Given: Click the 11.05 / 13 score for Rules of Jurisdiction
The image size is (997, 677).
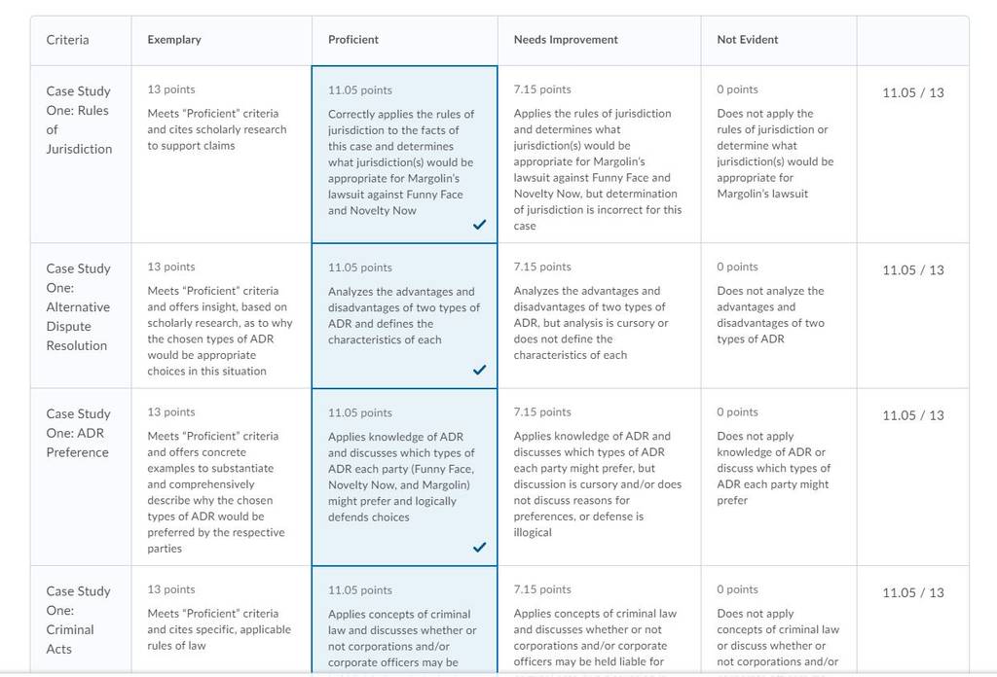Looking at the screenshot, I should [x=913, y=92].
